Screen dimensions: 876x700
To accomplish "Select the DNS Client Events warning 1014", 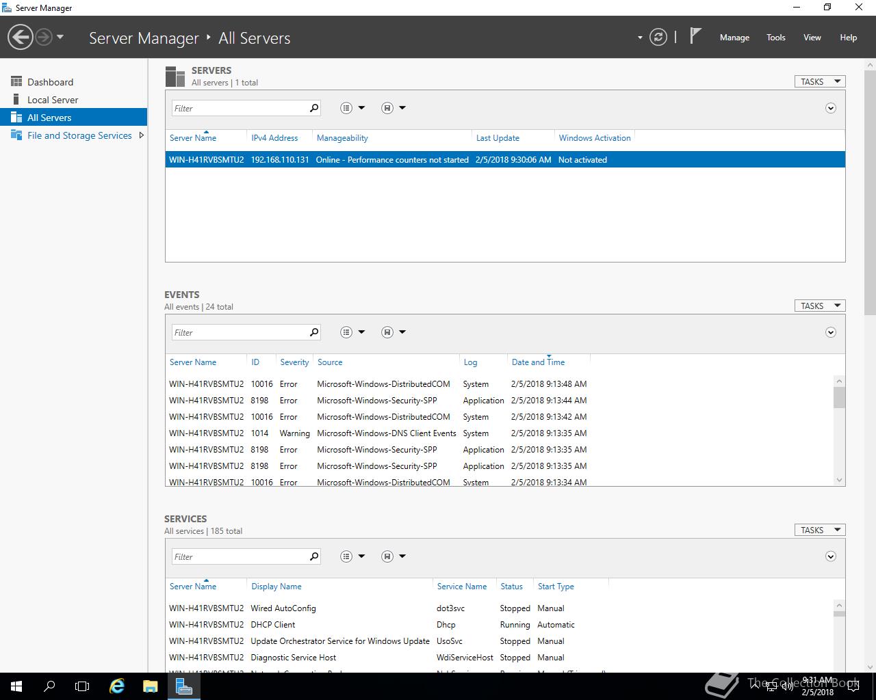I will (499, 433).
